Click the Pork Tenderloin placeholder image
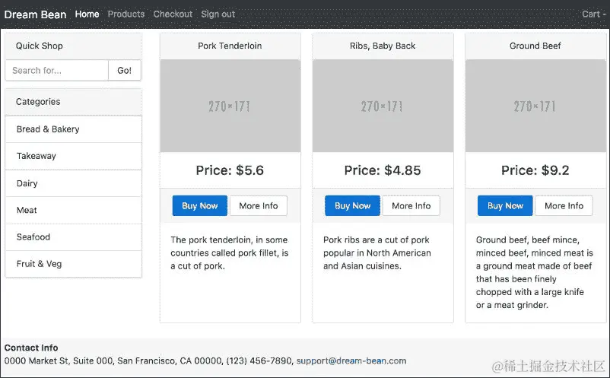This screenshot has width=610, height=378. click(x=230, y=106)
